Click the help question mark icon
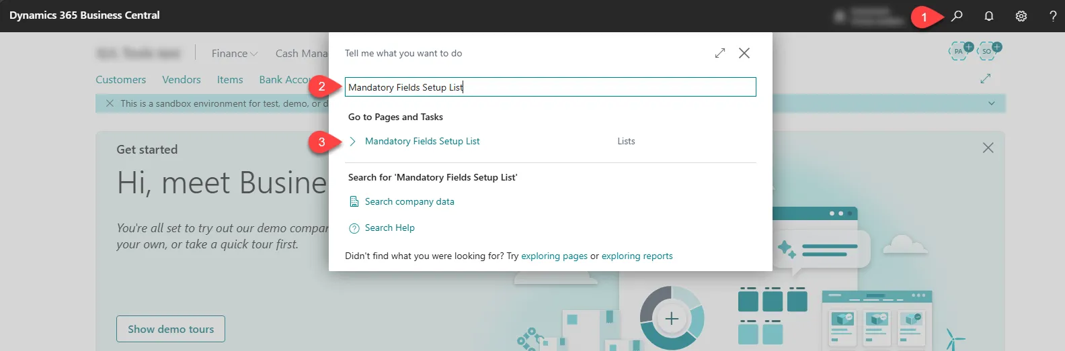The height and width of the screenshot is (351, 1065). 1052,16
